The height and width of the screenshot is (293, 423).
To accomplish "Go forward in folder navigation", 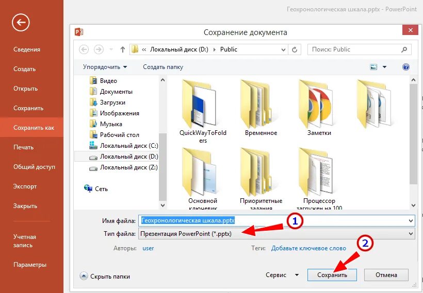I will pos(99,49).
